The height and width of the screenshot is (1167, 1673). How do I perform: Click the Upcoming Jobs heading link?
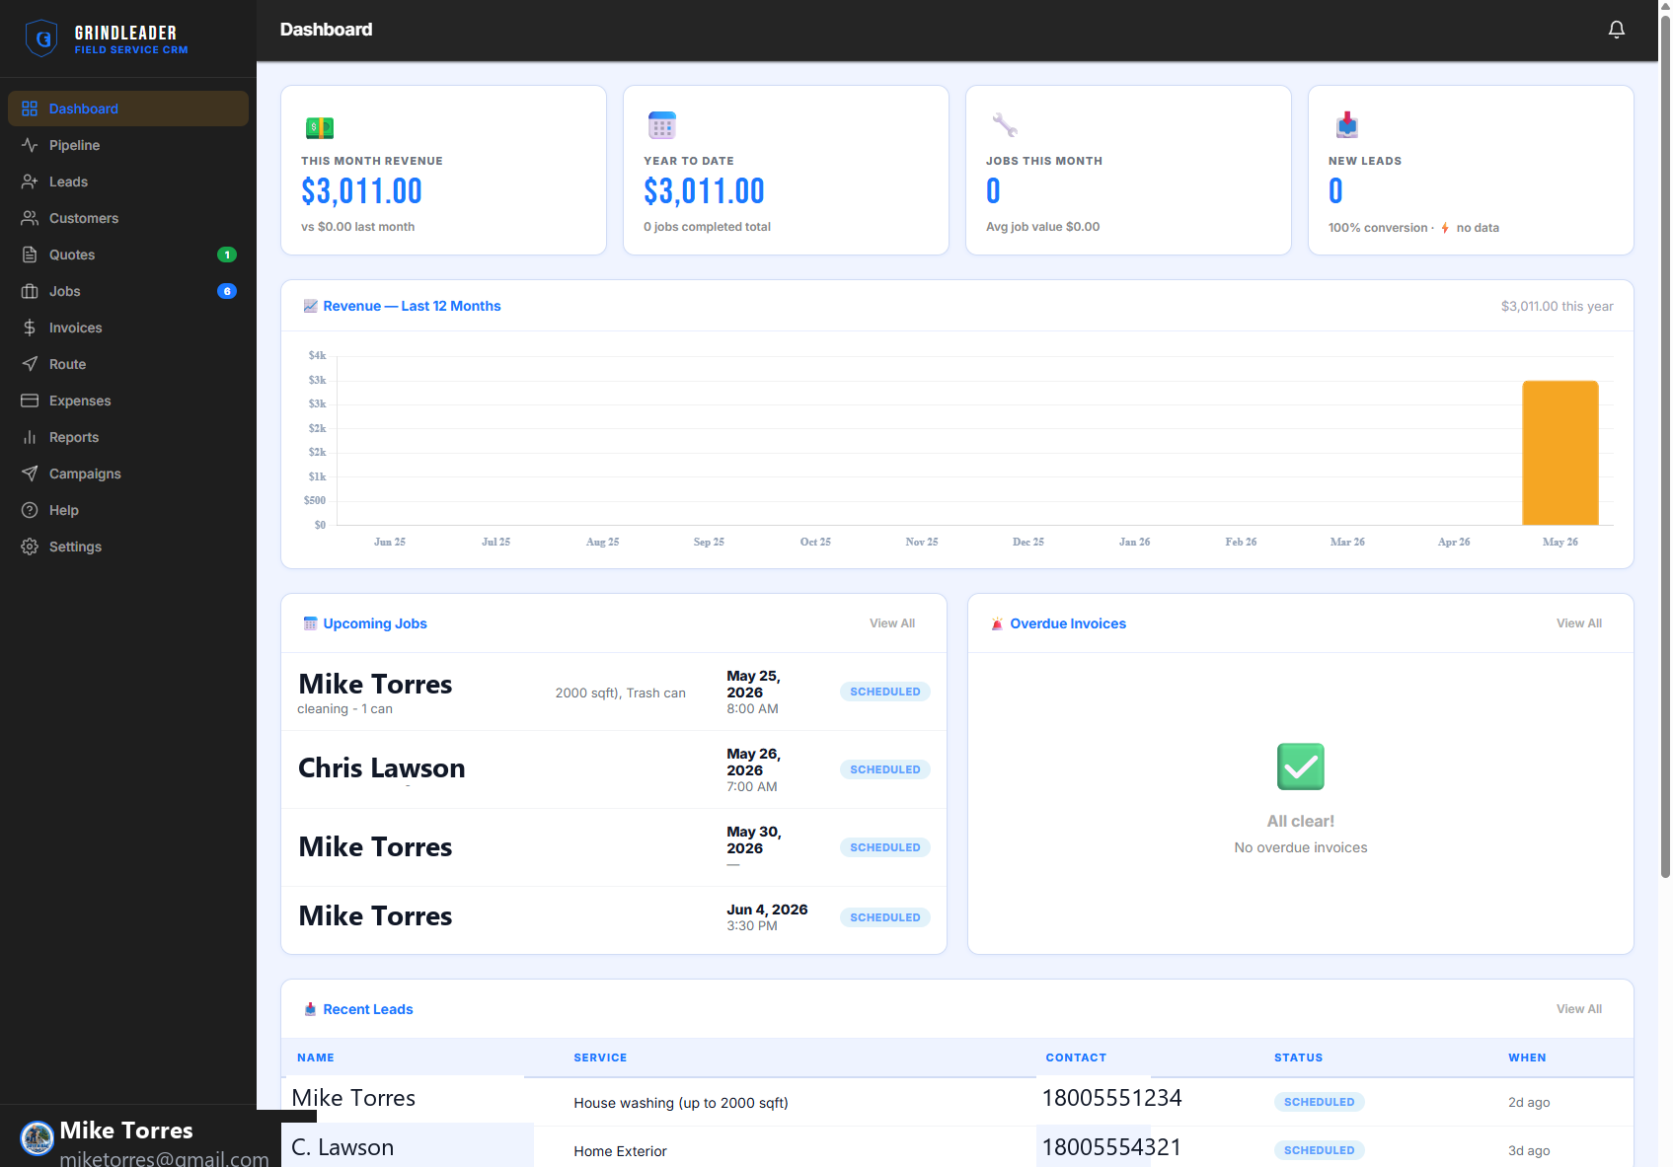pos(375,623)
